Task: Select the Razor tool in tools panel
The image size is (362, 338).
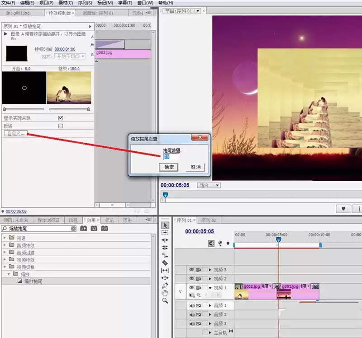Action: [165, 263]
